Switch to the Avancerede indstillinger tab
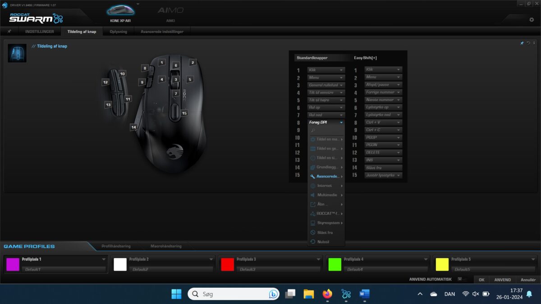541x304 pixels. click(x=162, y=32)
